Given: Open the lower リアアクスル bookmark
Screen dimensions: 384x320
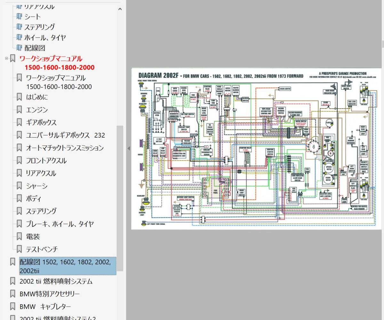Looking at the screenshot, I should [x=41, y=173].
